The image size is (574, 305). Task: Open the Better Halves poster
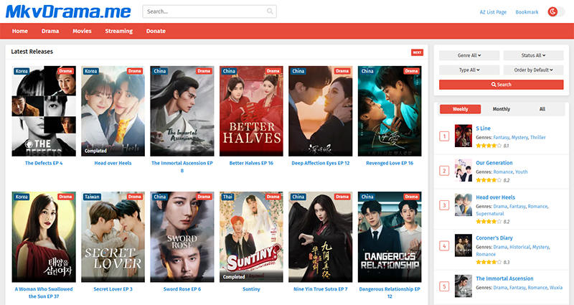(x=251, y=111)
